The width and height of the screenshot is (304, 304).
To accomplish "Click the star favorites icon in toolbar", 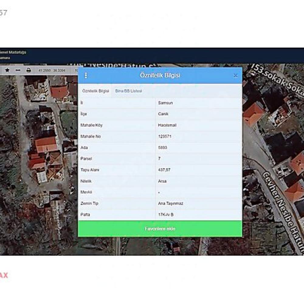I will click(x=7, y=70).
